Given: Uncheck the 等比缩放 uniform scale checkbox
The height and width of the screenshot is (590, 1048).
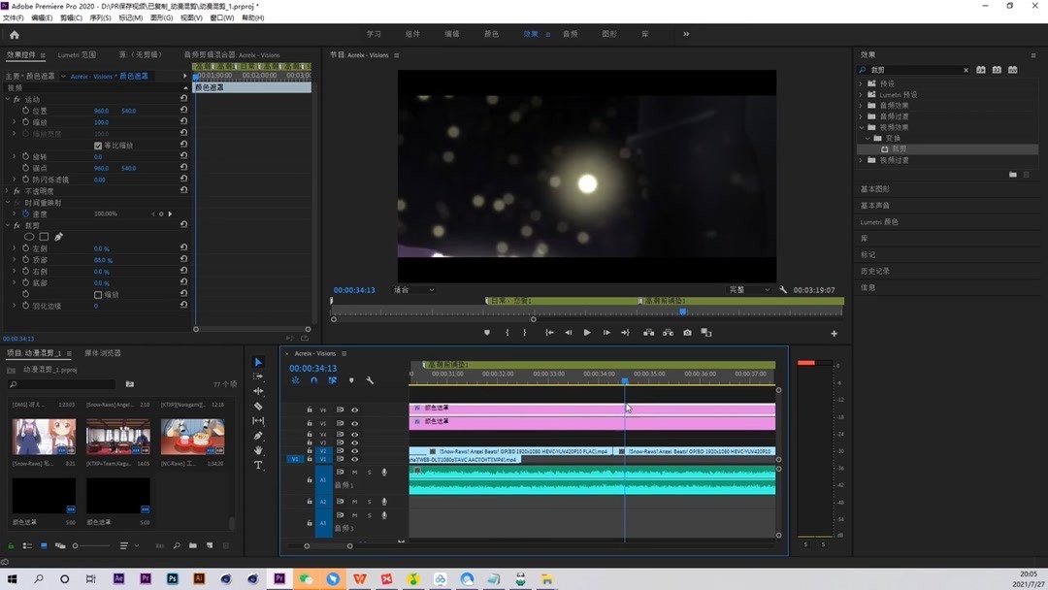Looking at the screenshot, I should coord(98,146).
